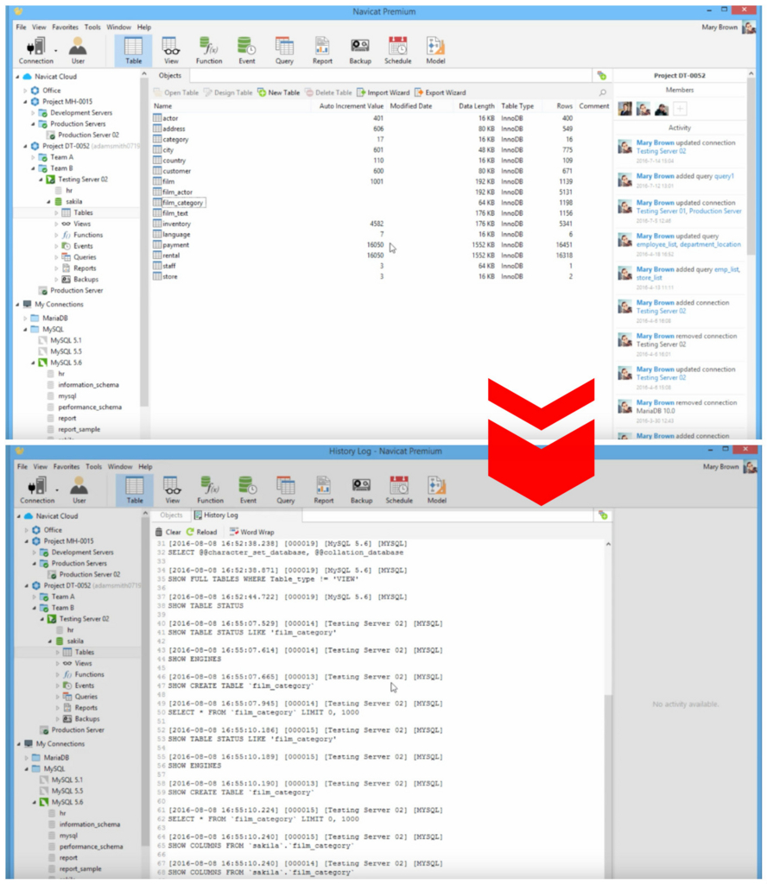This screenshot has width=767, height=884.
Task: Click the Table icon in the History Log window toolbar
Action: 135,489
